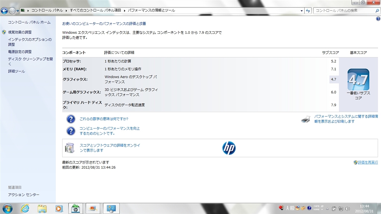Click the 4.7 base score badge
This screenshot has width=381, height=214.
[358, 80]
